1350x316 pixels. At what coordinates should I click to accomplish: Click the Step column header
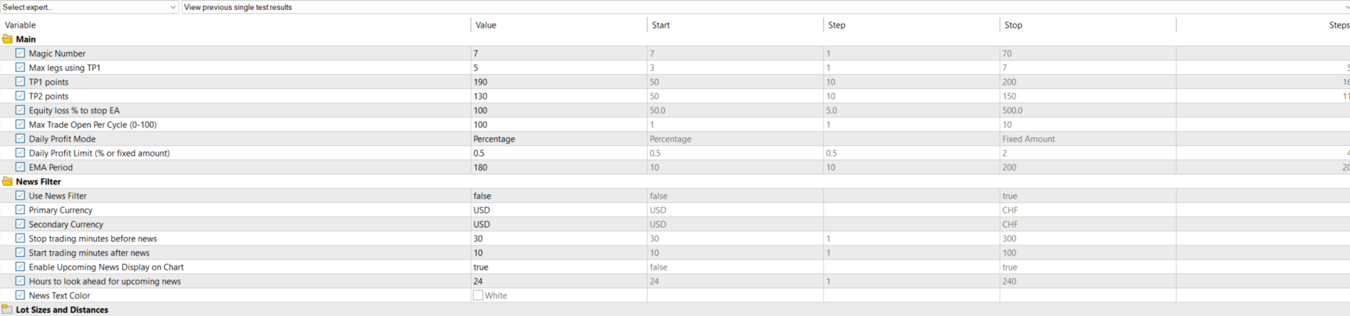click(x=837, y=25)
